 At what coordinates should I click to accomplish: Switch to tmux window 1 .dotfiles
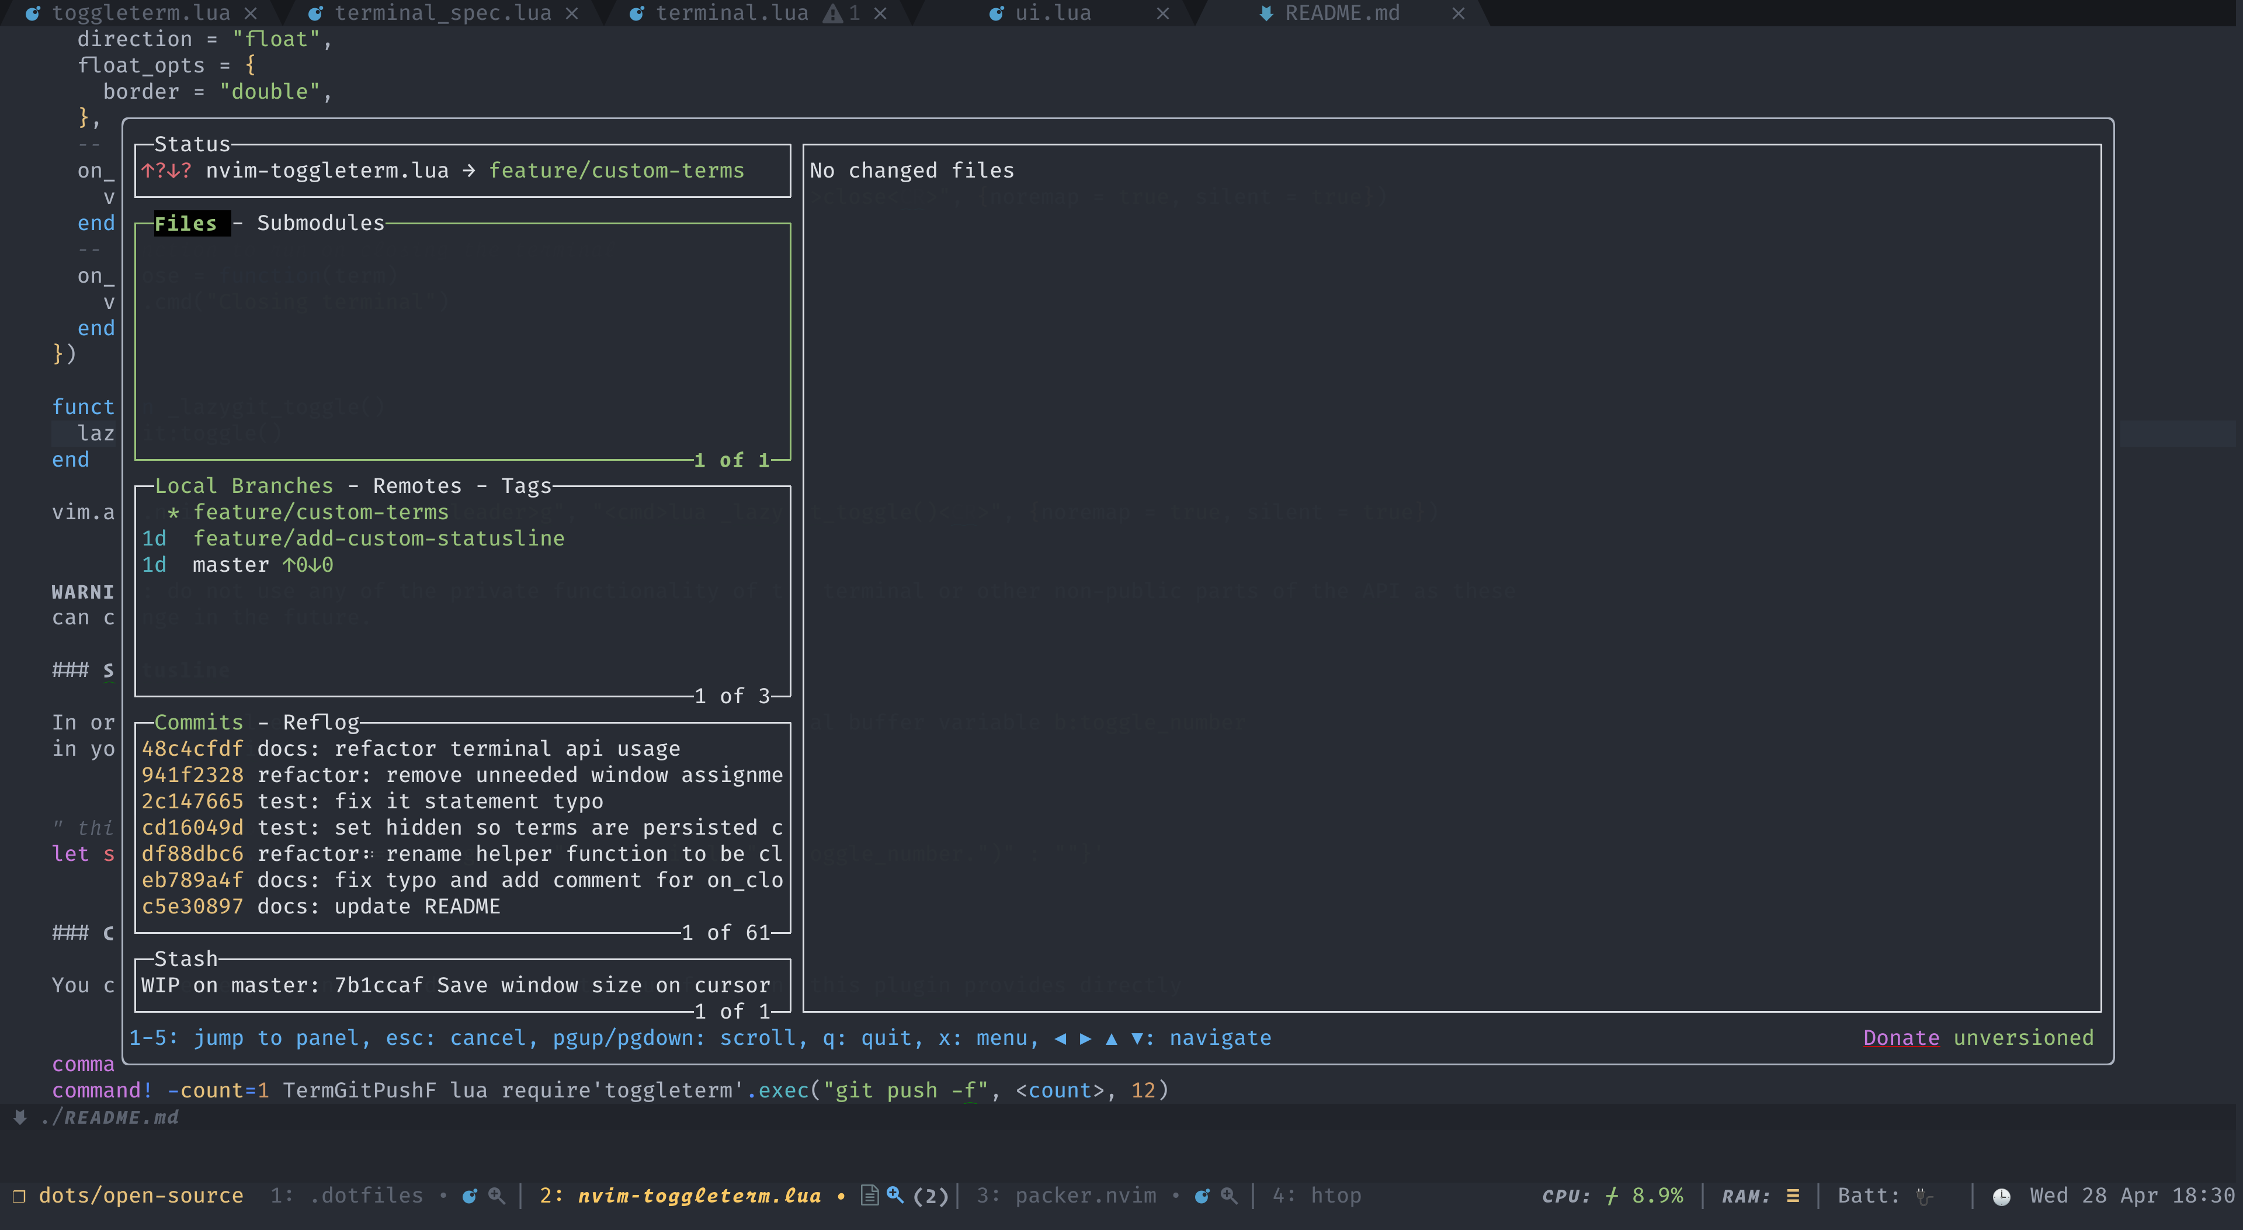coord(346,1195)
